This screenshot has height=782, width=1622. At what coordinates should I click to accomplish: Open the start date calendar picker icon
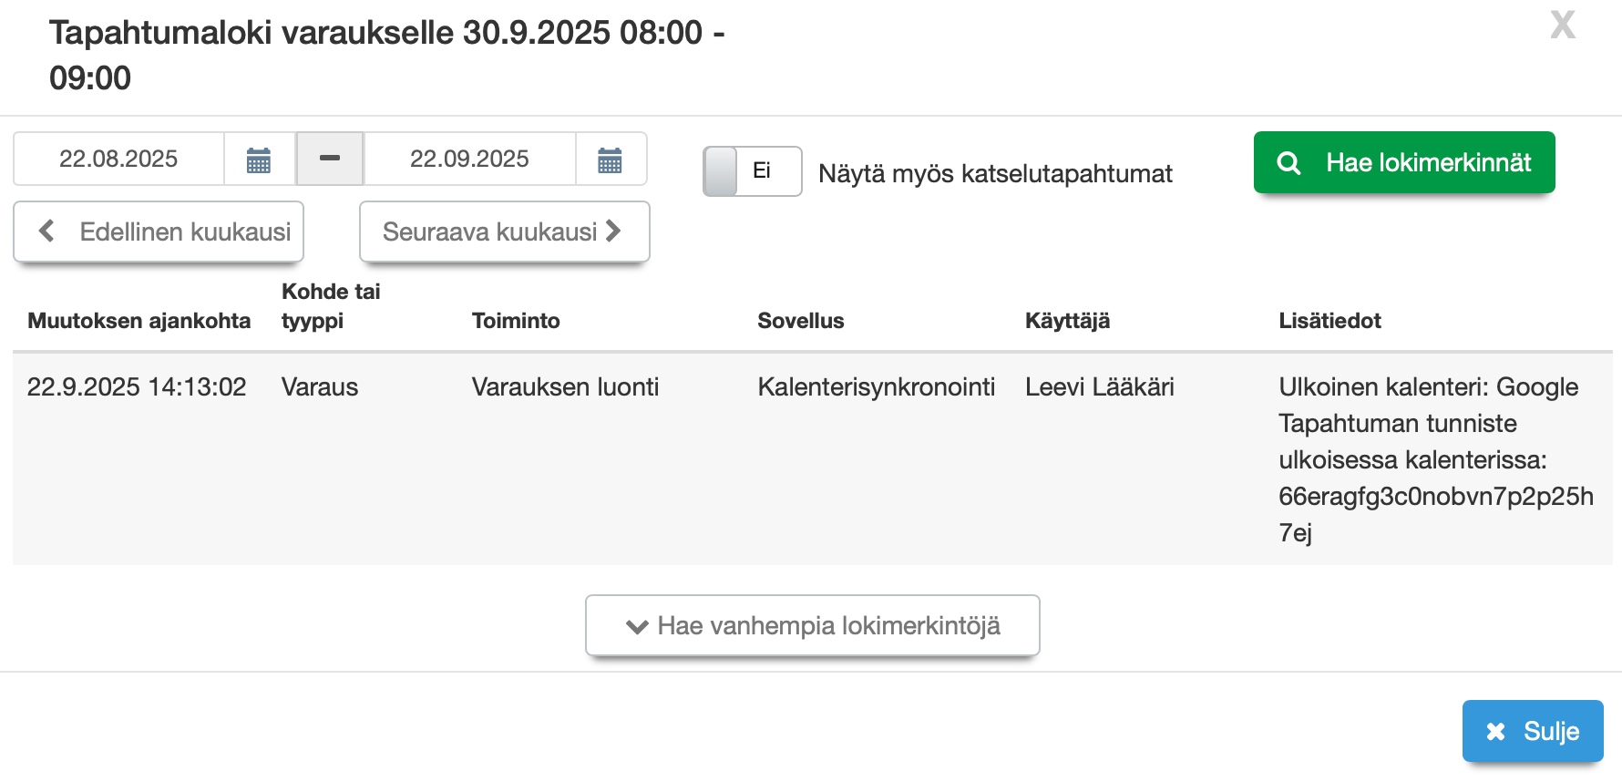(x=259, y=159)
